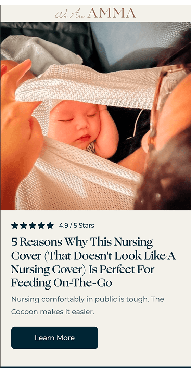
Task: Click the fifth rating star
Action: pos(50,225)
